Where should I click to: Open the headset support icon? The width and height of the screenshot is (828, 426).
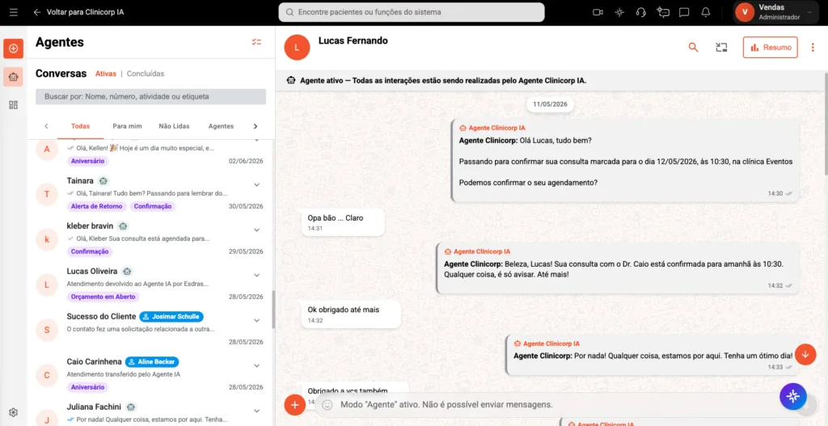(x=641, y=12)
